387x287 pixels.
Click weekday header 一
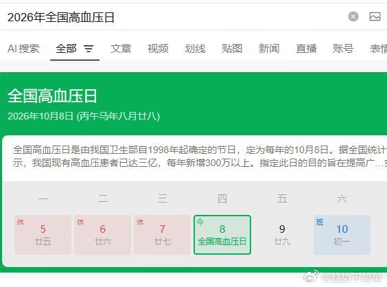pos(43,198)
